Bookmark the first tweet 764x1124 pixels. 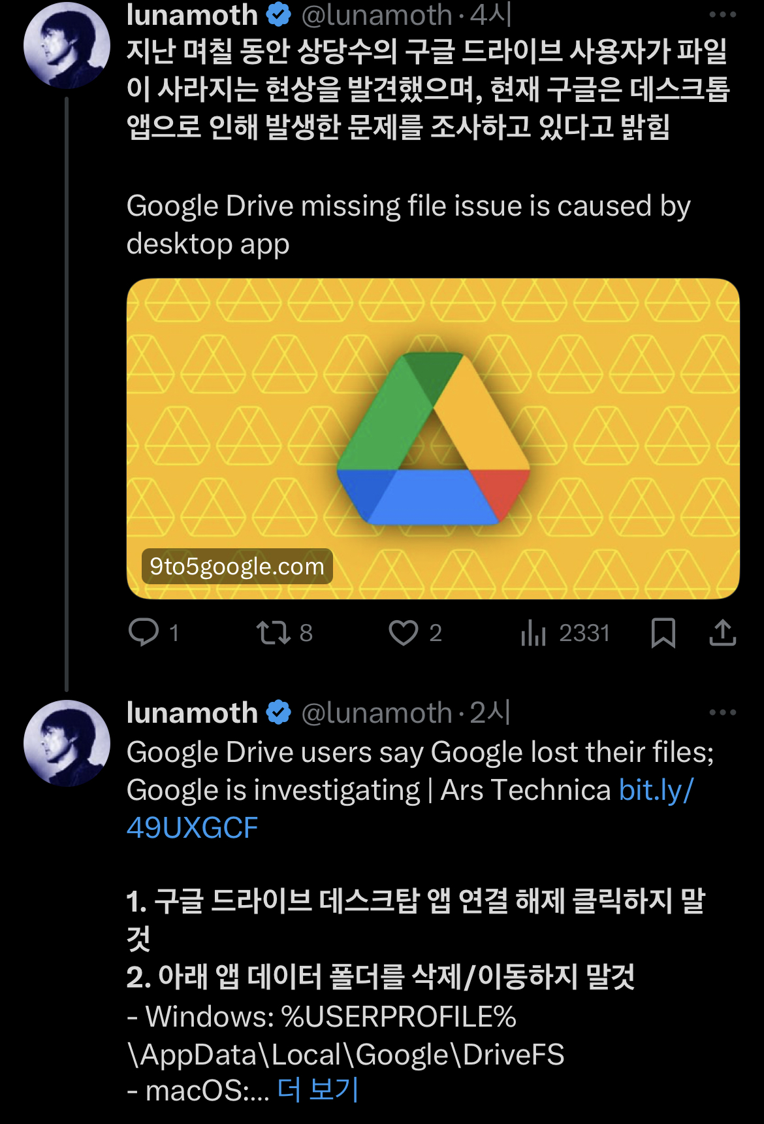[663, 633]
